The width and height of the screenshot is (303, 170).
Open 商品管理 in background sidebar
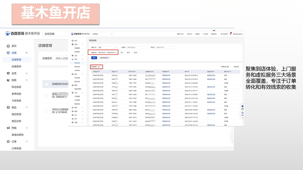tap(16, 114)
